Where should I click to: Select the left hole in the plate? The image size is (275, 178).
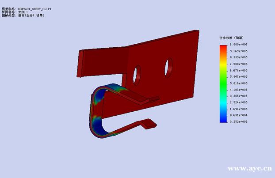137,73
